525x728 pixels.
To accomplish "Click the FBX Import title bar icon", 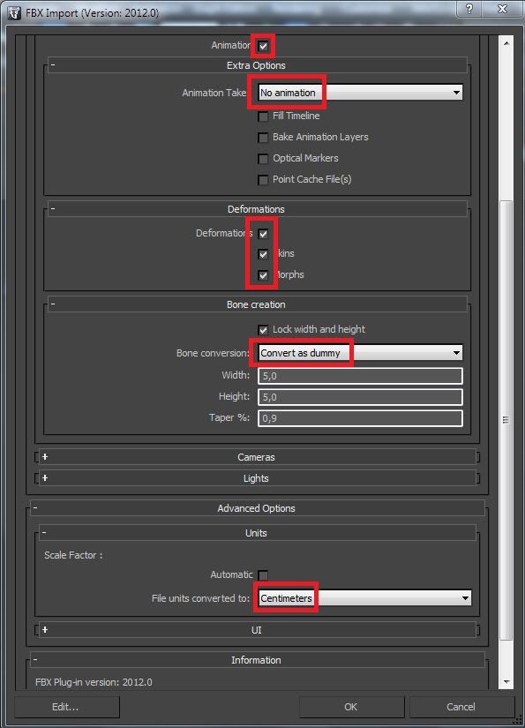I will [15, 12].
